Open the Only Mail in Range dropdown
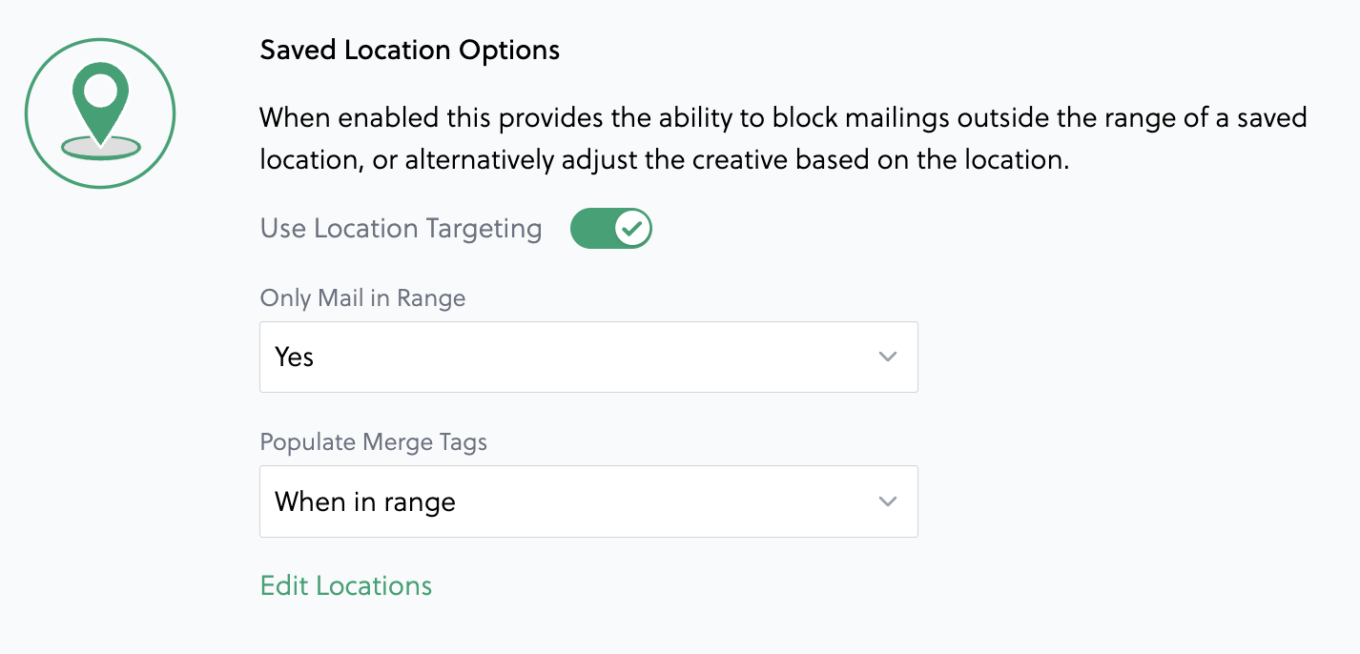Screen dimensions: 1360x654 click(587, 358)
